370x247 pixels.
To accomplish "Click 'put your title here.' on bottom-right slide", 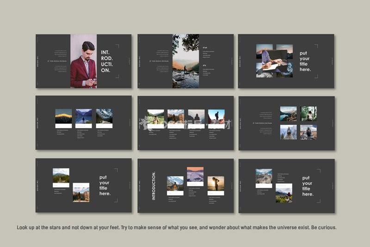I will [307, 186].
